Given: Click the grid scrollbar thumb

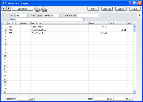Looking at the screenshot, I should pyautogui.click(x=134, y=30).
